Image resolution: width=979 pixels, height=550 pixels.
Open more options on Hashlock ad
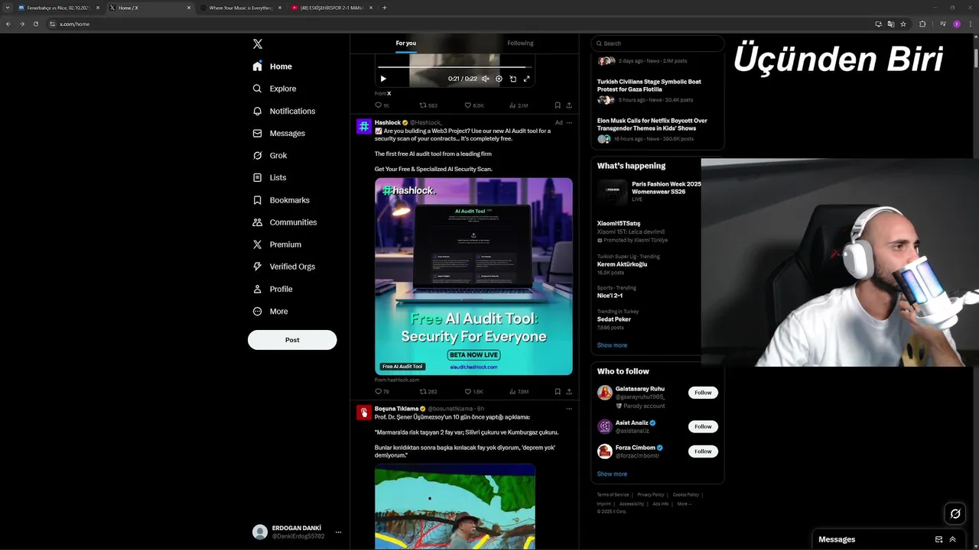569,123
